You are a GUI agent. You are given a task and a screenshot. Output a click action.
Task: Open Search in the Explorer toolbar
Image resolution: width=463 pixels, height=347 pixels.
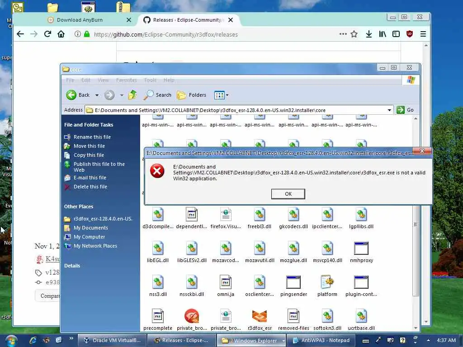pyautogui.click(x=157, y=95)
